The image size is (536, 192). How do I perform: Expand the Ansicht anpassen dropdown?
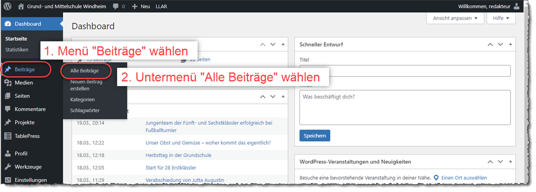455,18
